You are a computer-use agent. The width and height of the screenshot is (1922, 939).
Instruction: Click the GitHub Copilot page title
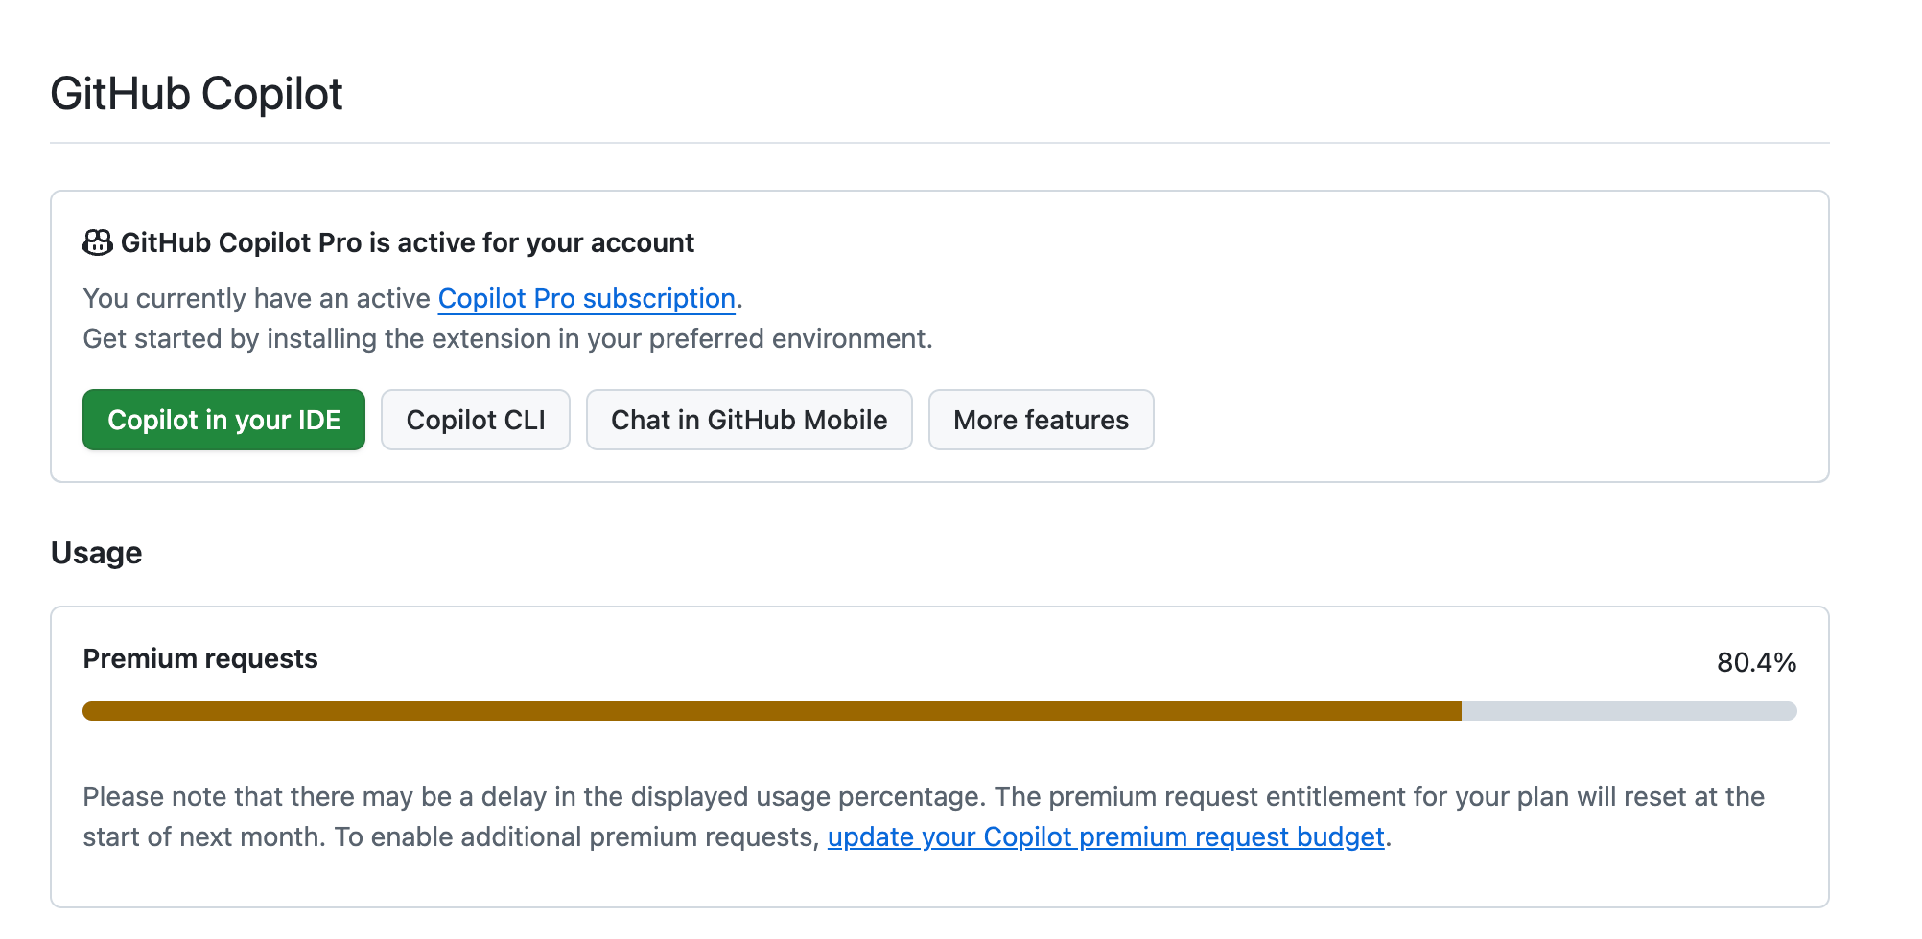point(197,94)
